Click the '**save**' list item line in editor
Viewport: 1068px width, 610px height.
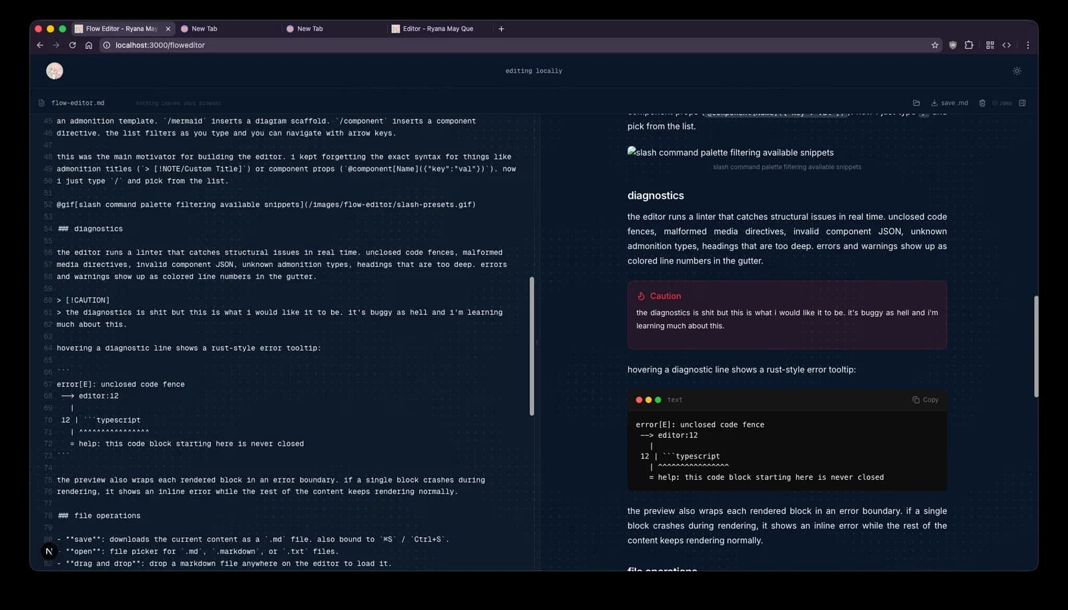253,540
